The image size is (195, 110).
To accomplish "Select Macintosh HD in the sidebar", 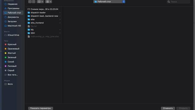I will (x=13, y=26).
